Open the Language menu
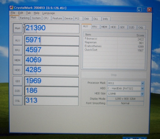The image size is (160, 139). point(48,13)
